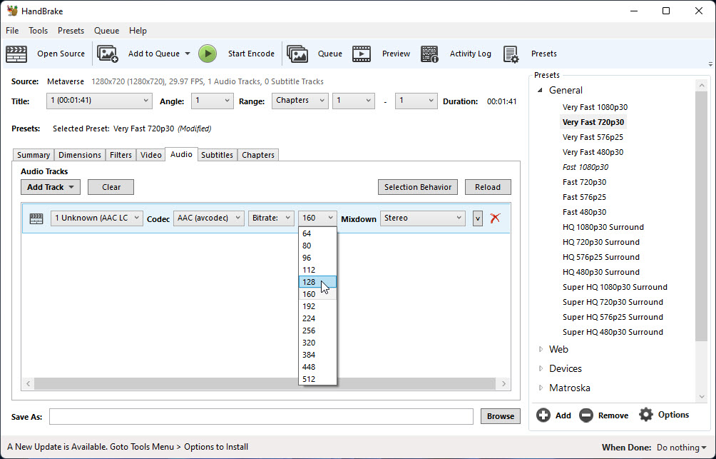Open the File menu
The height and width of the screenshot is (459, 716).
click(x=12, y=31)
